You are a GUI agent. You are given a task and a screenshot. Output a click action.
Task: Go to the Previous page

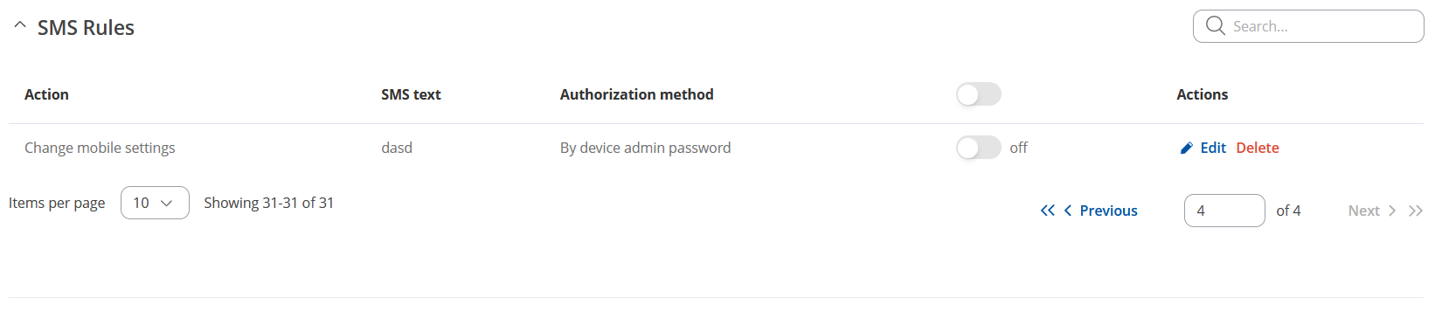pos(1108,211)
